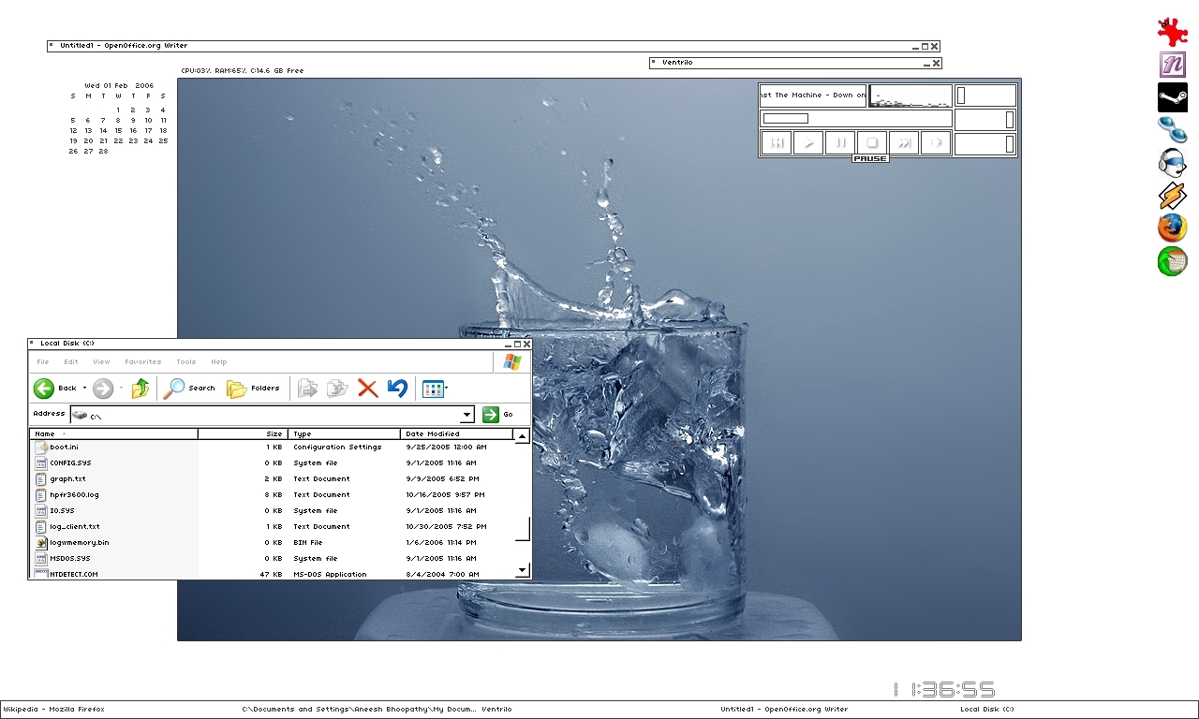Pause the music player track

[840, 143]
